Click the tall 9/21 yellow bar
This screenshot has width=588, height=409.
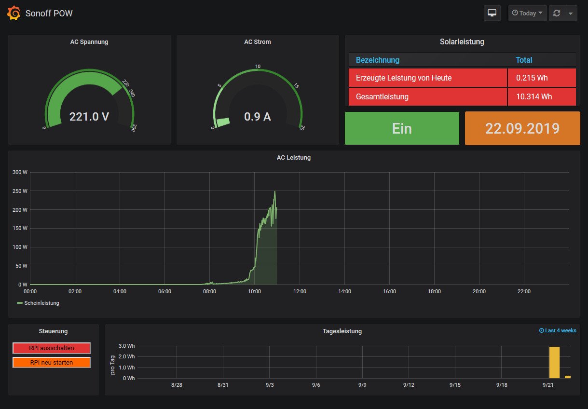point(554,362)
